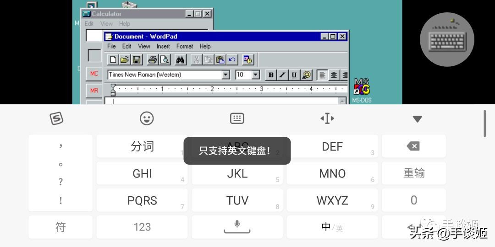Expand the font name dropdown arrow

pos(225,75)
